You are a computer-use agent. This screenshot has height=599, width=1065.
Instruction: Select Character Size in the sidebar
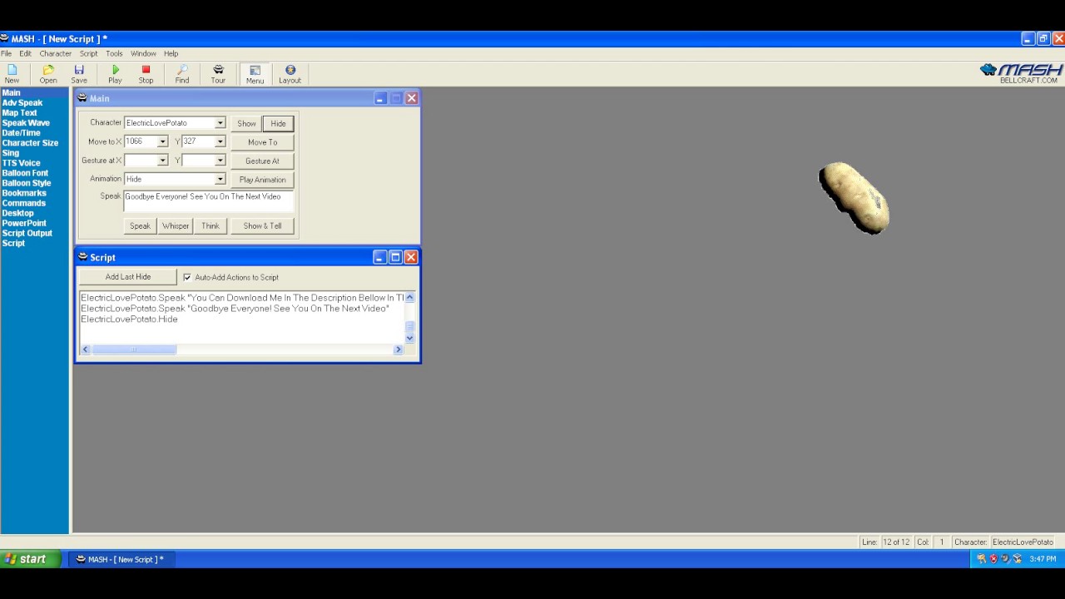point(30,143)
